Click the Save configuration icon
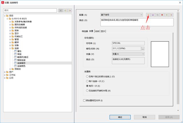 [x=153, y=15]
